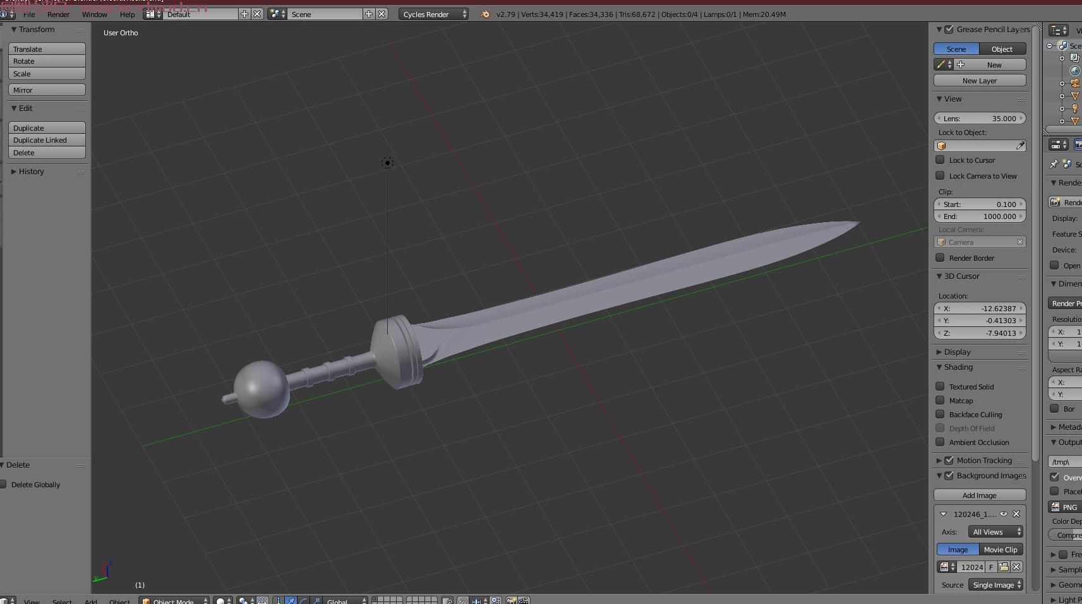This screenshot has height=604, width=1082.
Task: Enable Render Border checkbox
Action: (x=940, y=258)
